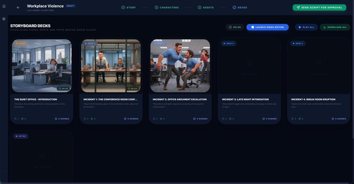The height and width of the screenshot is (184, 354).
Task: Click the 00:16 duration badge on intro
Action: (63, 89)
